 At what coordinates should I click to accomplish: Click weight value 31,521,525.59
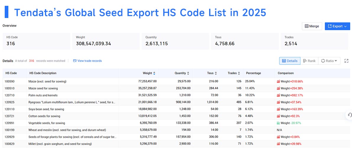148,95
